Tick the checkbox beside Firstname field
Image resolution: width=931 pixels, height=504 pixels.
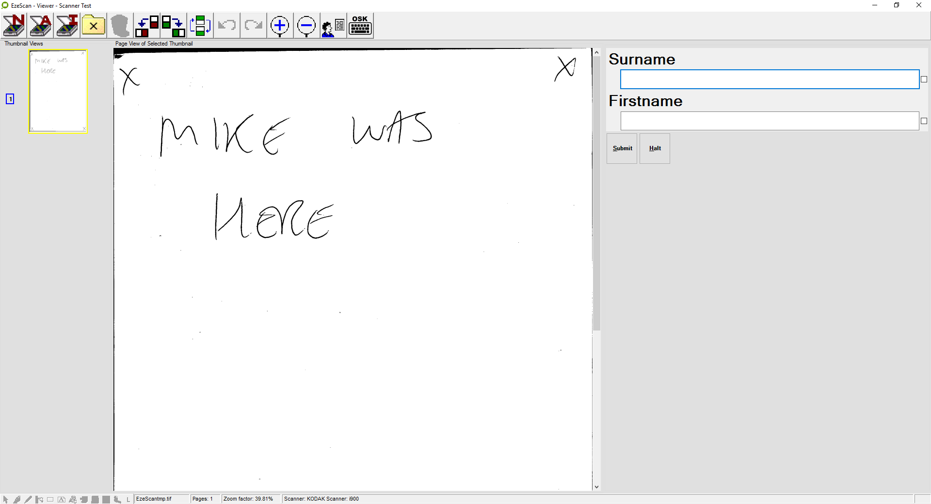(924, 121)
